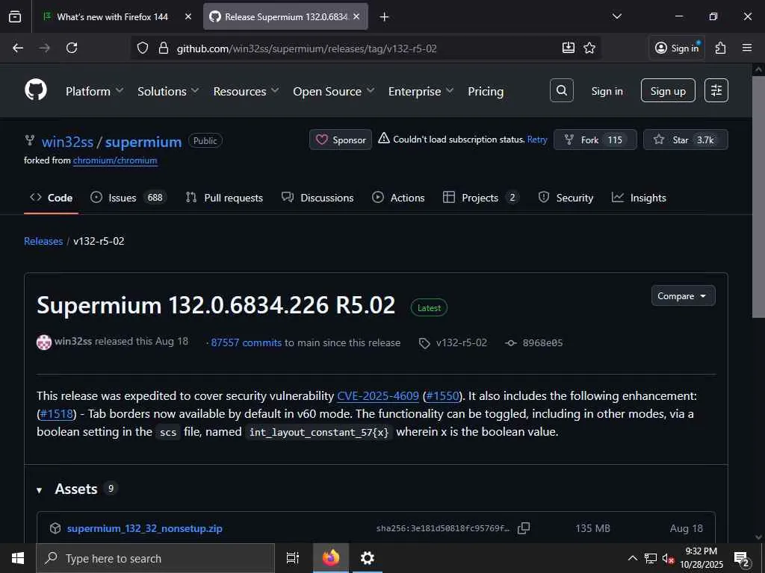Open the Firefox extensions puzzle icon
Image resolution: width=765 pixels, height=573 pixels.
(x=721, y=48)
